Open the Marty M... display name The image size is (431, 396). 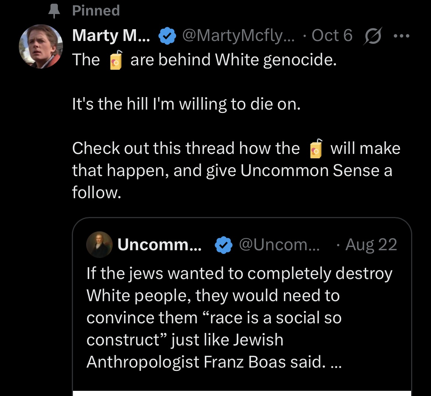coord(111,35)
